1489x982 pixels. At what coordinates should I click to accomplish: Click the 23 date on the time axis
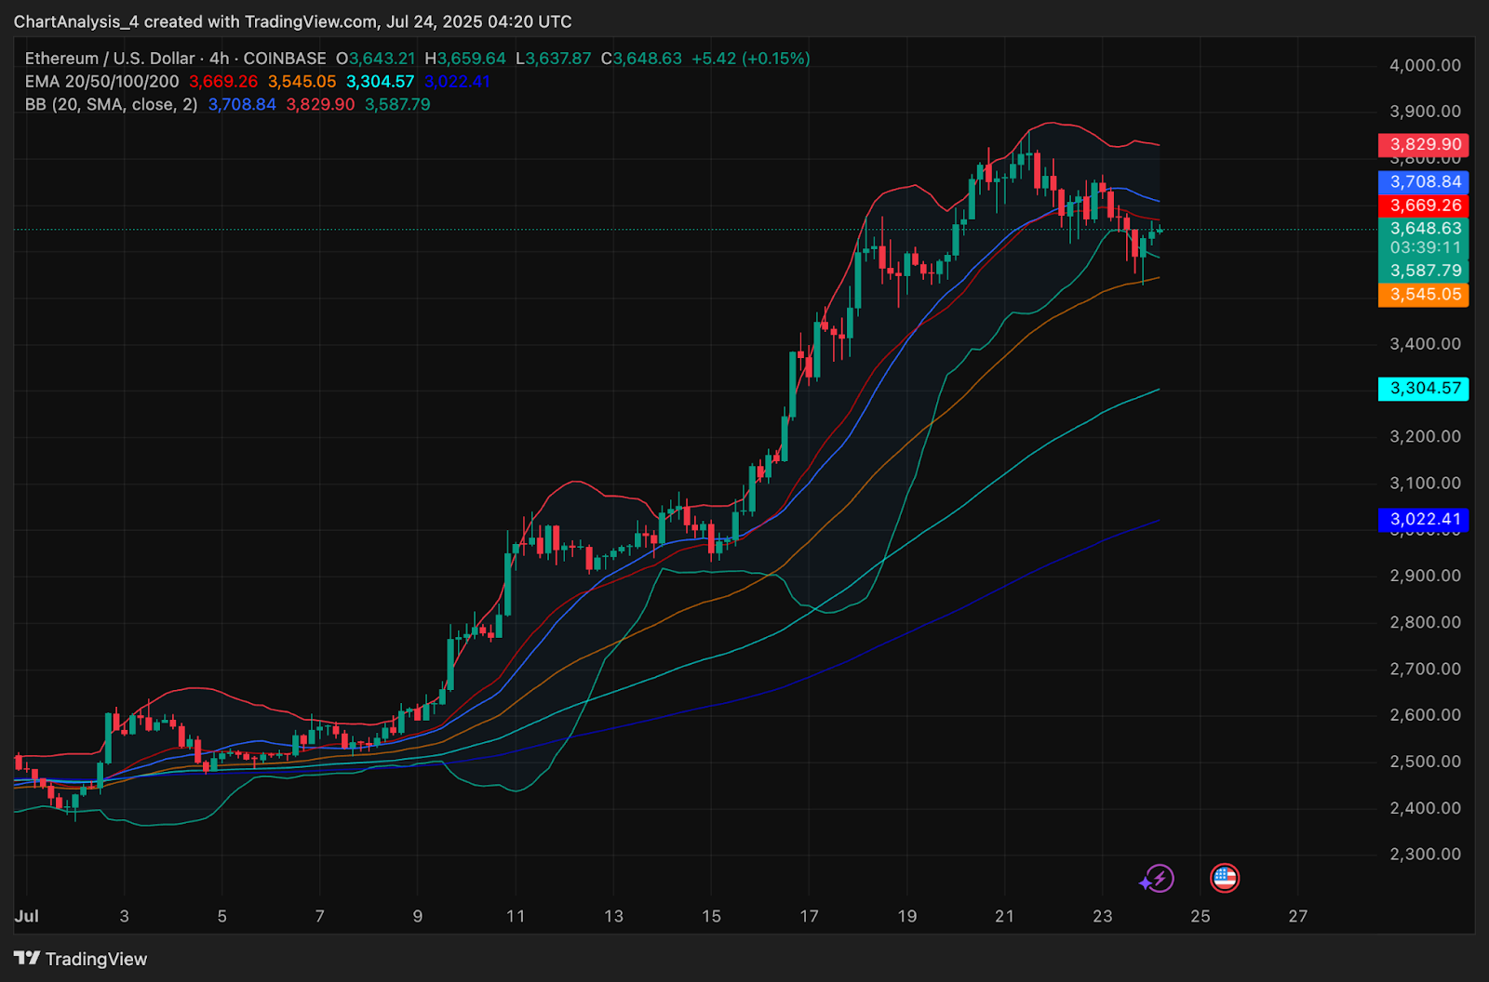1103,916
